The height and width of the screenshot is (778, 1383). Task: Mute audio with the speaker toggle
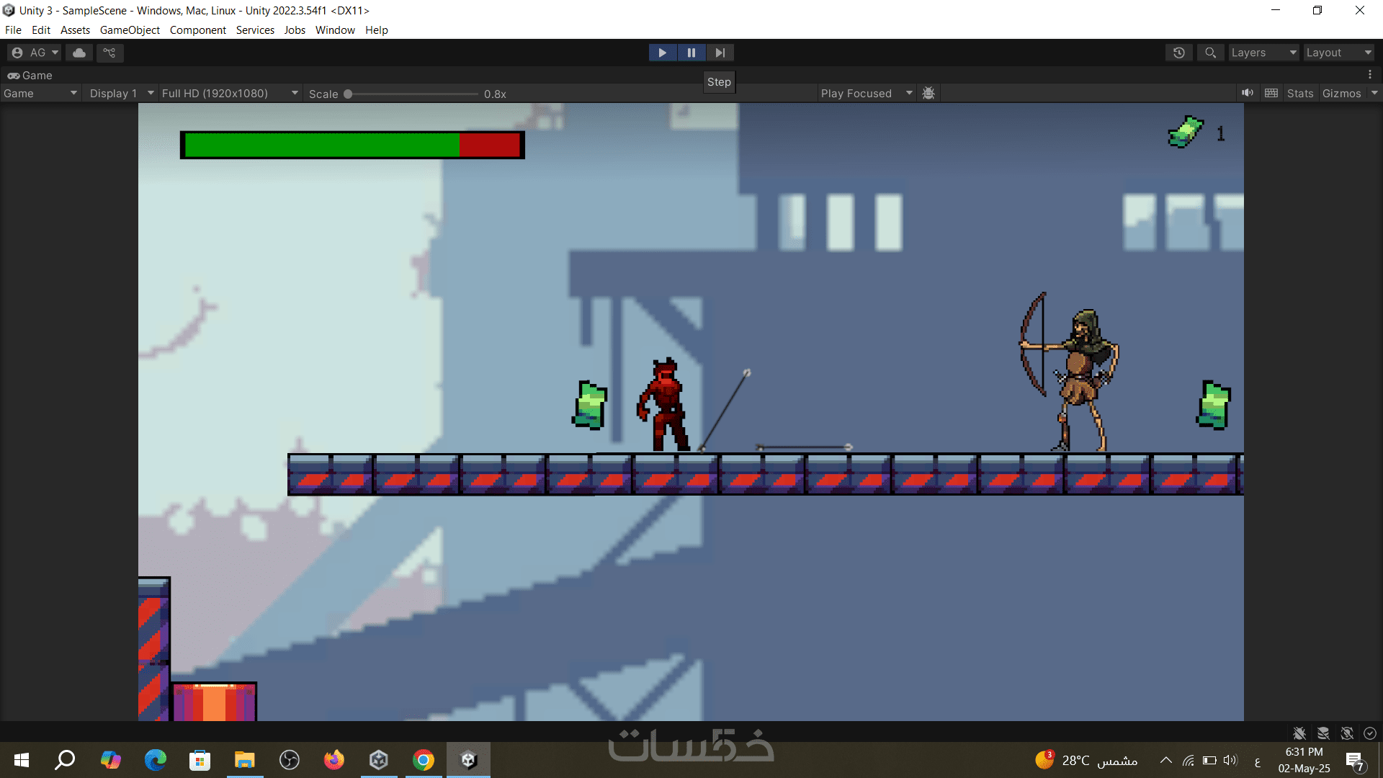tap(1248, 93)
